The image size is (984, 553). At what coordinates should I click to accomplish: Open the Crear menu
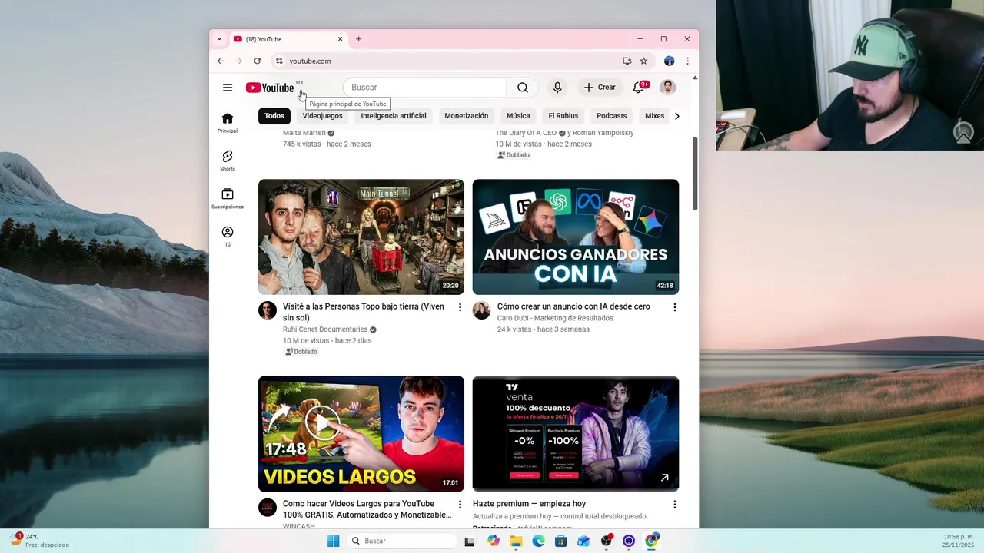click(x=600, y=88)
